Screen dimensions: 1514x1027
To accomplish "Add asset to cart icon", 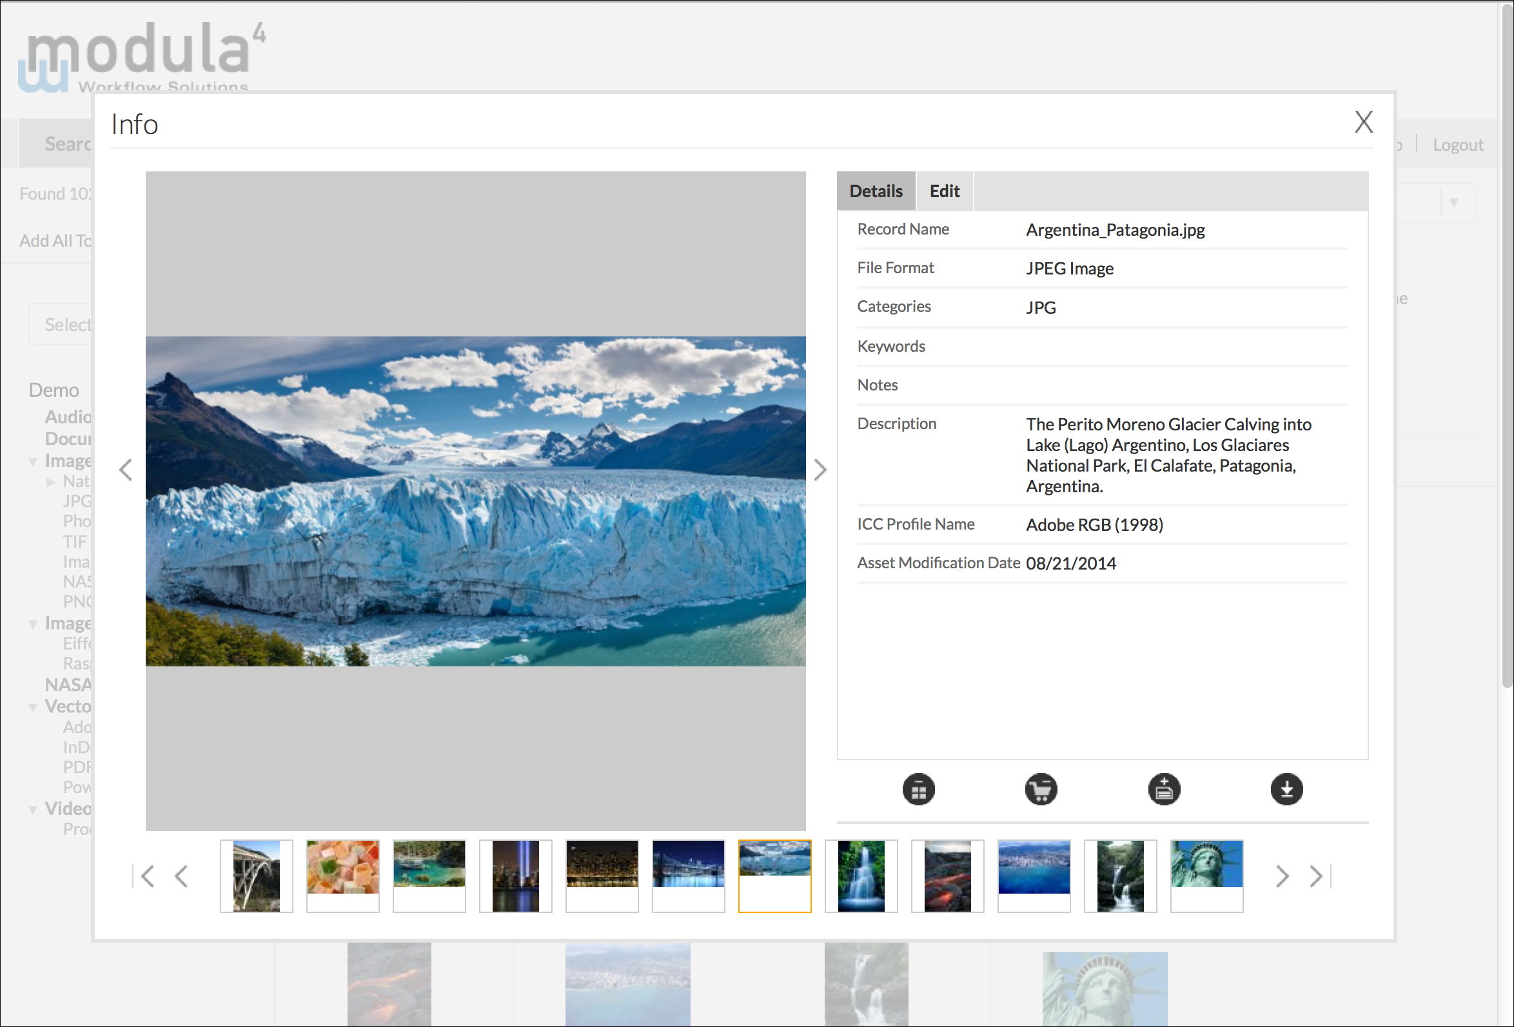I will point(1040,789).
